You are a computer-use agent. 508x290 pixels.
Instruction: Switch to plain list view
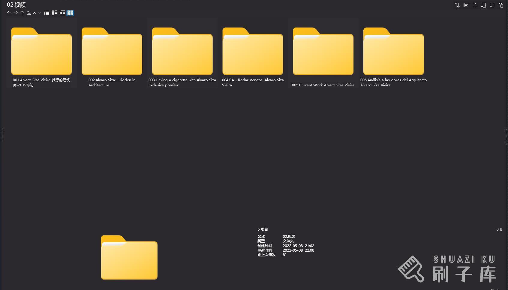pyautogui.click(x=47, y=13)
